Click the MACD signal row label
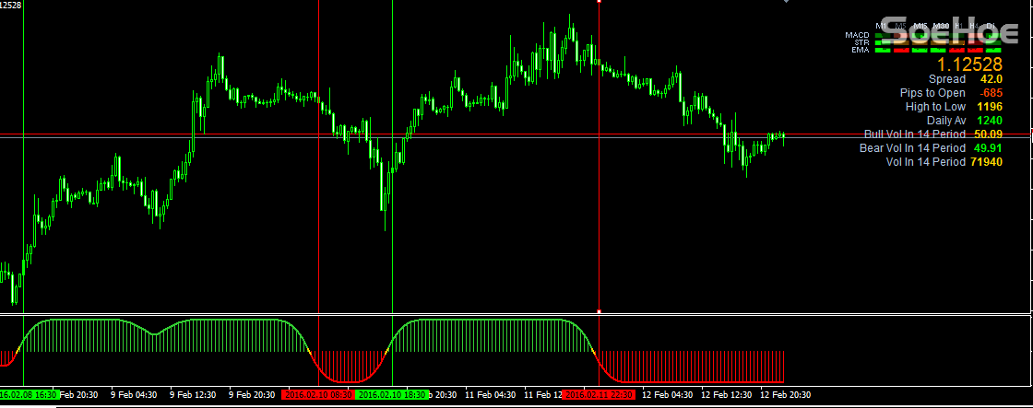 pyautogui.click(x=857, y=35)
